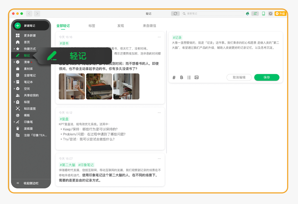Click the 空间 cube icon
The image size is (298, 204).
tap(18, 88)
